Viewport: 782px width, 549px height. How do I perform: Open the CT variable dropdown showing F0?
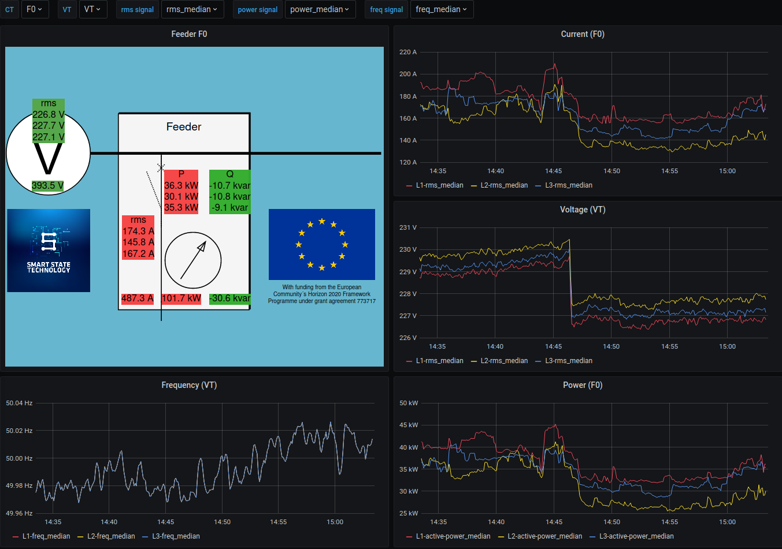pos(35,9)
